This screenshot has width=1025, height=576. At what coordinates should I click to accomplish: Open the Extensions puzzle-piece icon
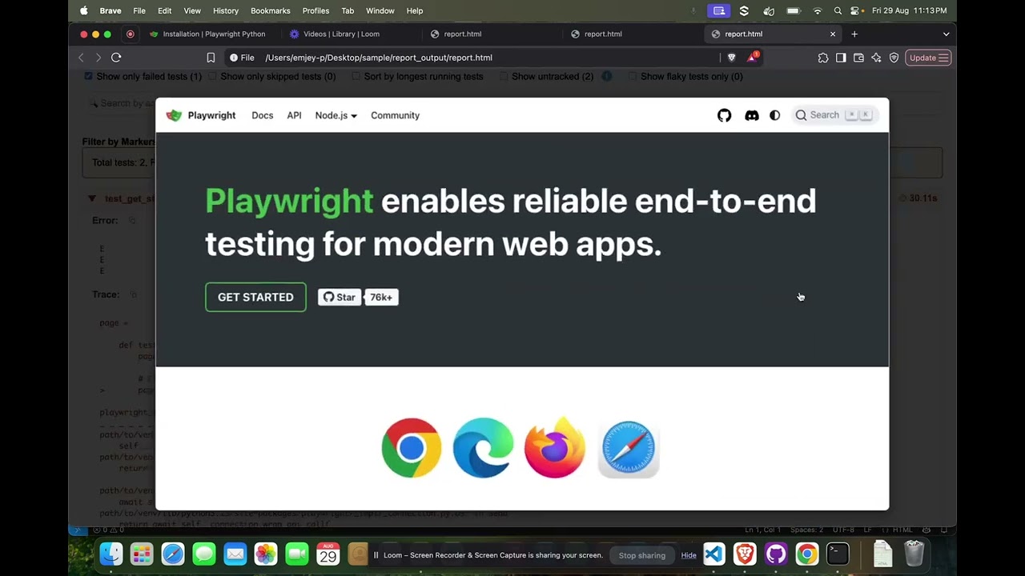pyautogui.click(x=823, y=58)
